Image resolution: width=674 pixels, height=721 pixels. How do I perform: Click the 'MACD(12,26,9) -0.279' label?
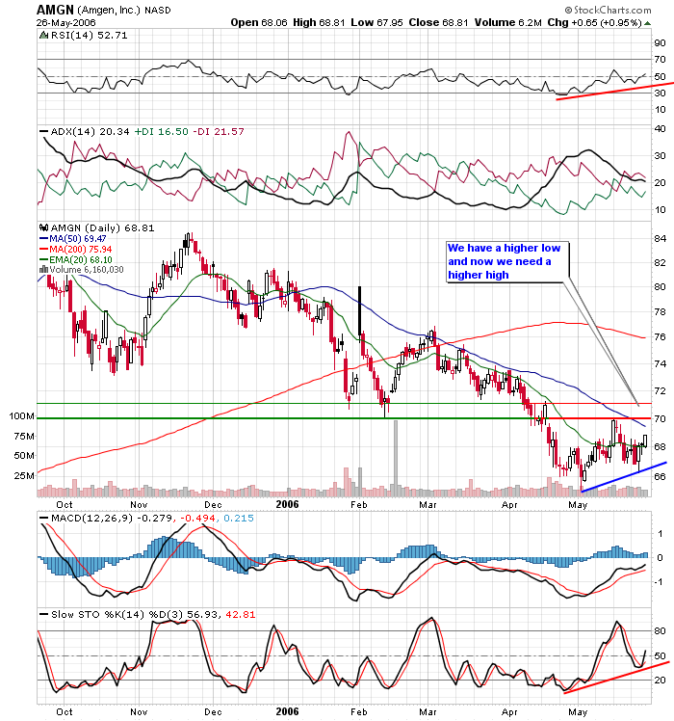[112, 519]
